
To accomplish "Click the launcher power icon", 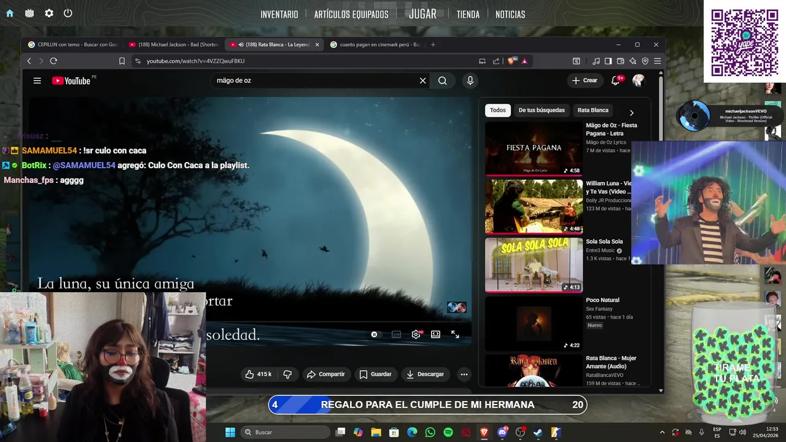I will [68, 13].
